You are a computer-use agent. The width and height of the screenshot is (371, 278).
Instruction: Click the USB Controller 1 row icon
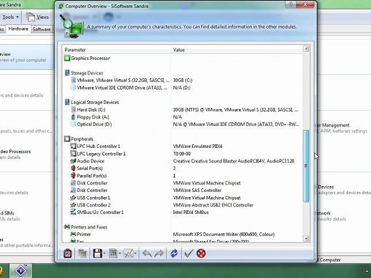click(x=73, y=198)
